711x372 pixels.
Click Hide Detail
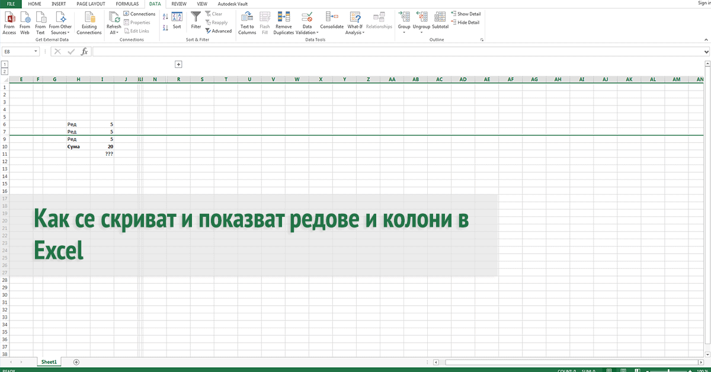click(x=465, y=23)
